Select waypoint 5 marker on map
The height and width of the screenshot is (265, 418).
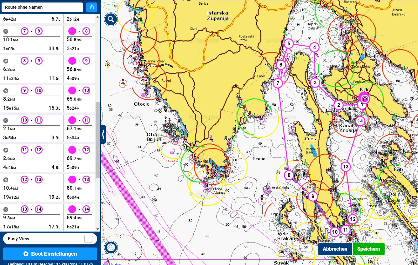pyautogui.click(x=289, y=43)
